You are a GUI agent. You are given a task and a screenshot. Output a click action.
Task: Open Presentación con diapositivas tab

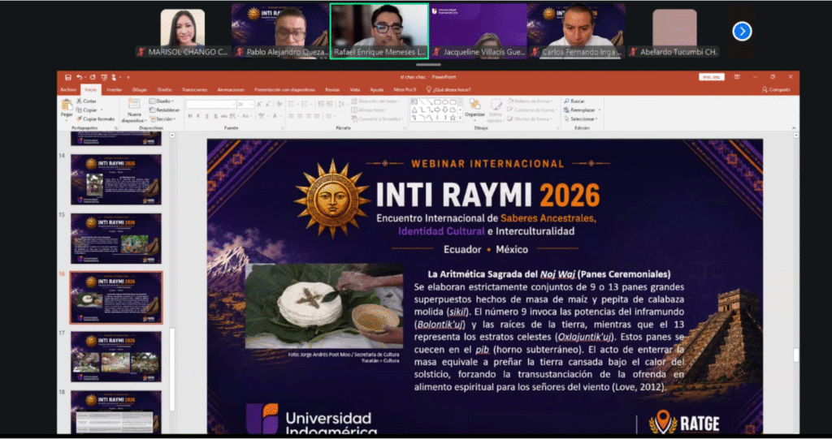coord(284,89)
